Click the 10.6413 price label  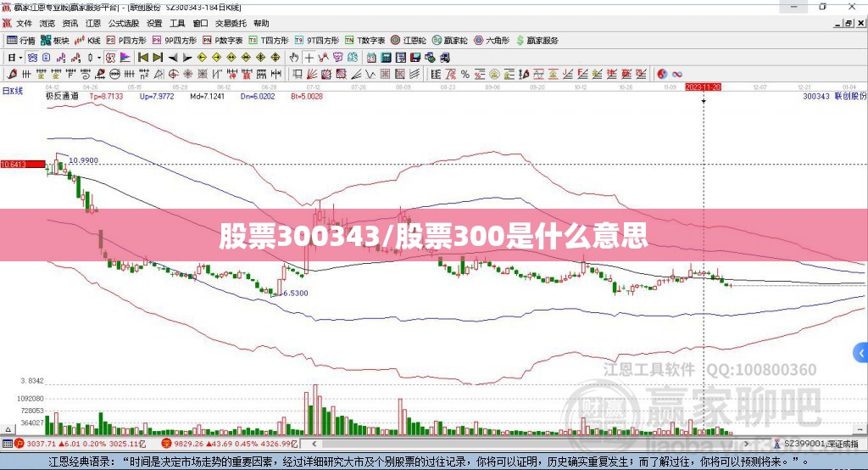(x=23, y=164)
